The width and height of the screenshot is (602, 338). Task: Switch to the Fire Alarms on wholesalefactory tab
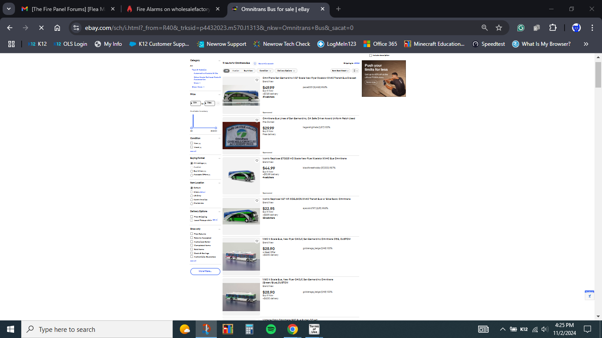[x=168, y=9]
